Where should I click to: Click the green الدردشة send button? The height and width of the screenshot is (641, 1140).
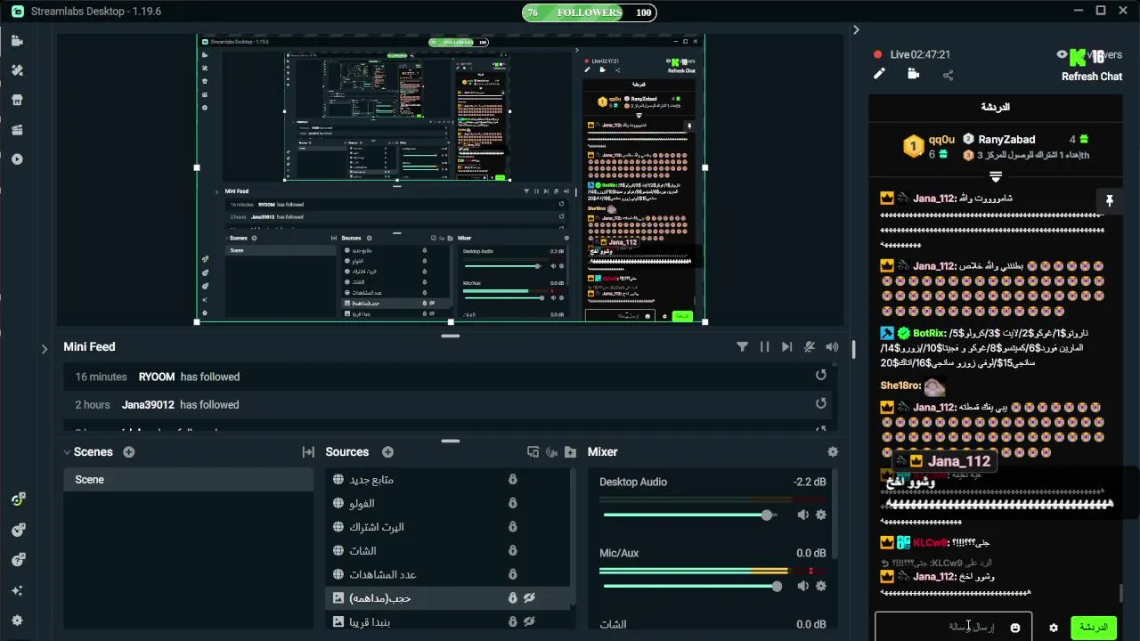[x=1094, y=628]
